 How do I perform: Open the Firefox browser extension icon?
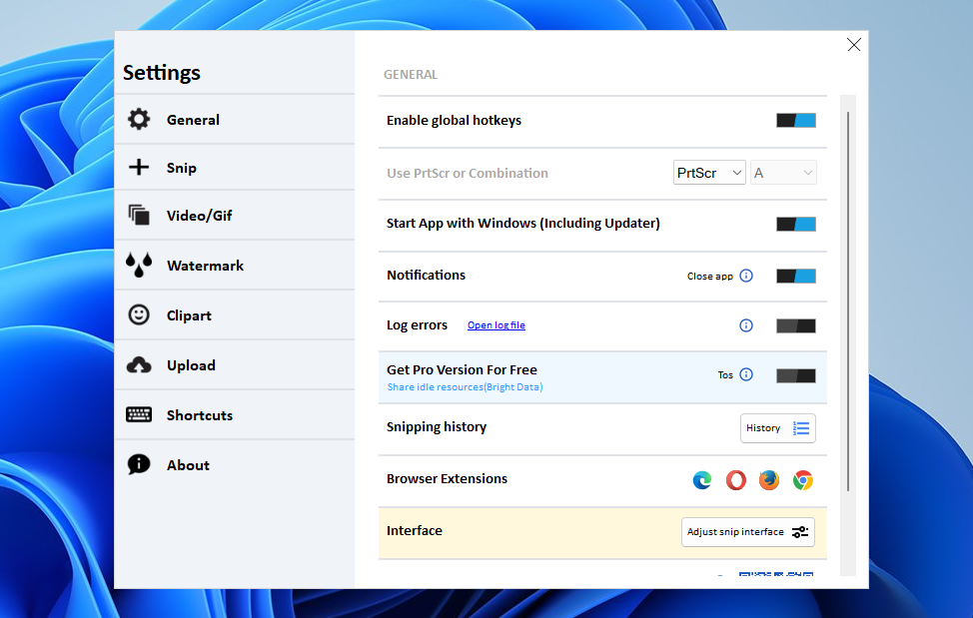(x=768, y=480)
